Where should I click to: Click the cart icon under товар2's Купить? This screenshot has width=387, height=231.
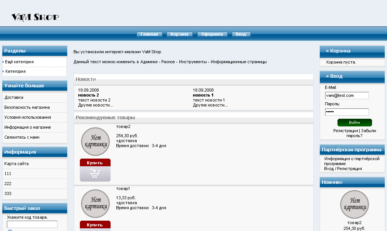pyautogui.click(x=95, y=174)
